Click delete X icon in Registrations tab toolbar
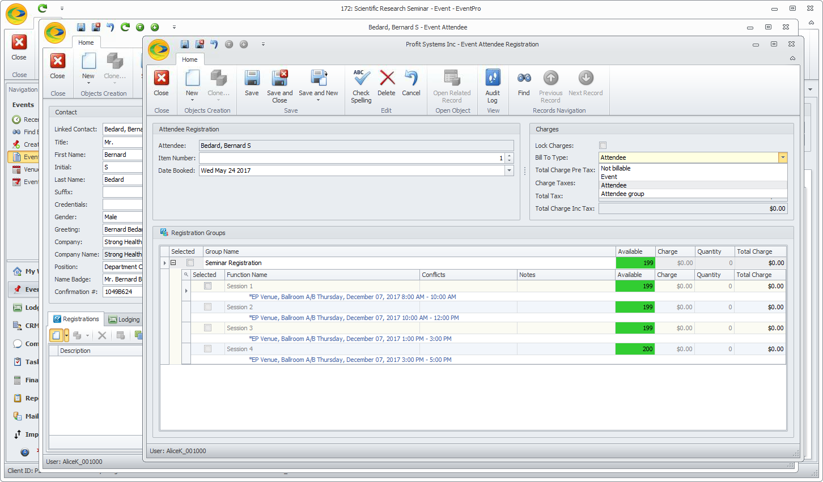This screenshot has height=482, width=823. tap(102, 335)
